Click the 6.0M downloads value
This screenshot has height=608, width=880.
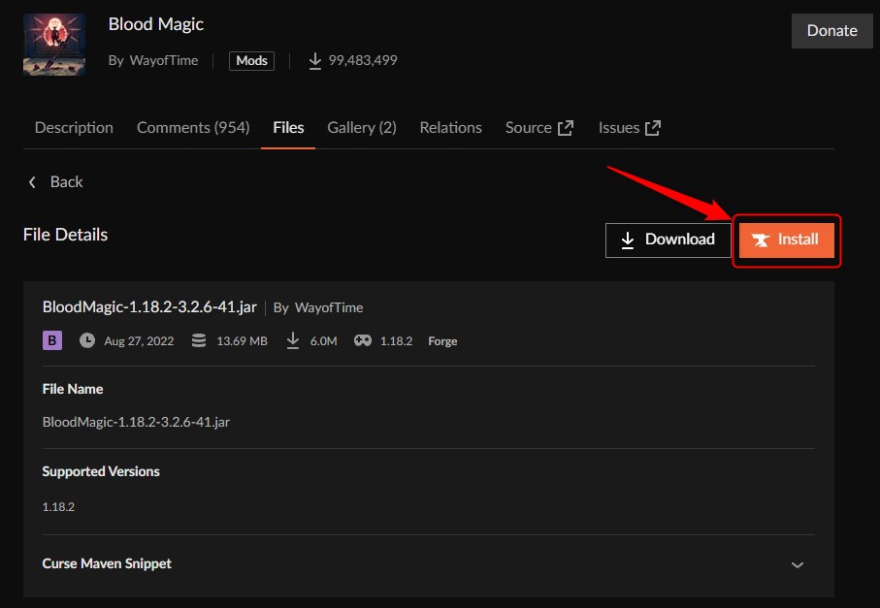(324, 341)
